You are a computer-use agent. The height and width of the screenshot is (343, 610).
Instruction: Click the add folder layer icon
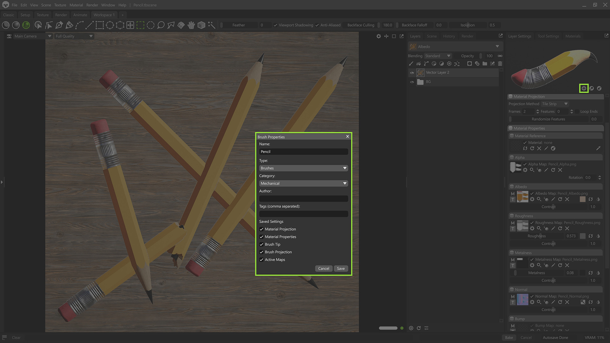tap(485, 64)
